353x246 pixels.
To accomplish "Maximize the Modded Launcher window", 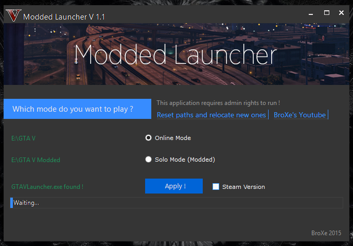I will coord(327,13).
